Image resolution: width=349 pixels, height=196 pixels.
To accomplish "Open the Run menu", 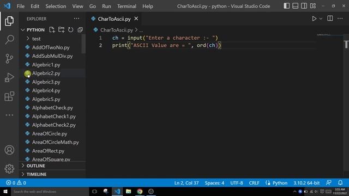I will [x=106, y=6].
